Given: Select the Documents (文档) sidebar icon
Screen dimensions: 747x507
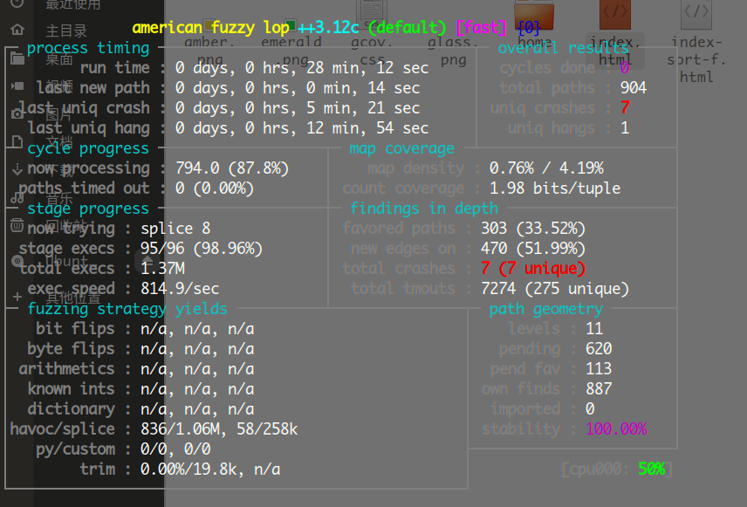Looking at the screenshot, I should point(17,141).
